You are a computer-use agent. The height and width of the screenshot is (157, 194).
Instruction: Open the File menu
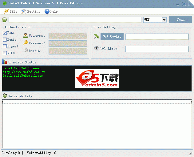coord(11,11)
